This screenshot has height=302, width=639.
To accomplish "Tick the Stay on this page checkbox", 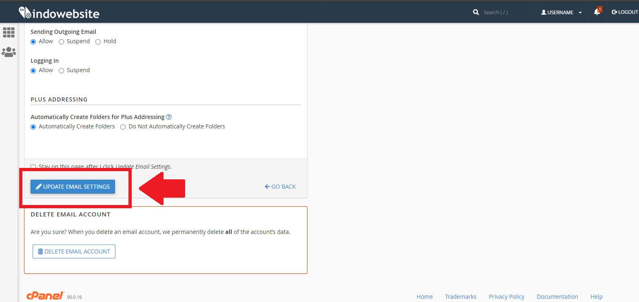I will tap(33, 167).
